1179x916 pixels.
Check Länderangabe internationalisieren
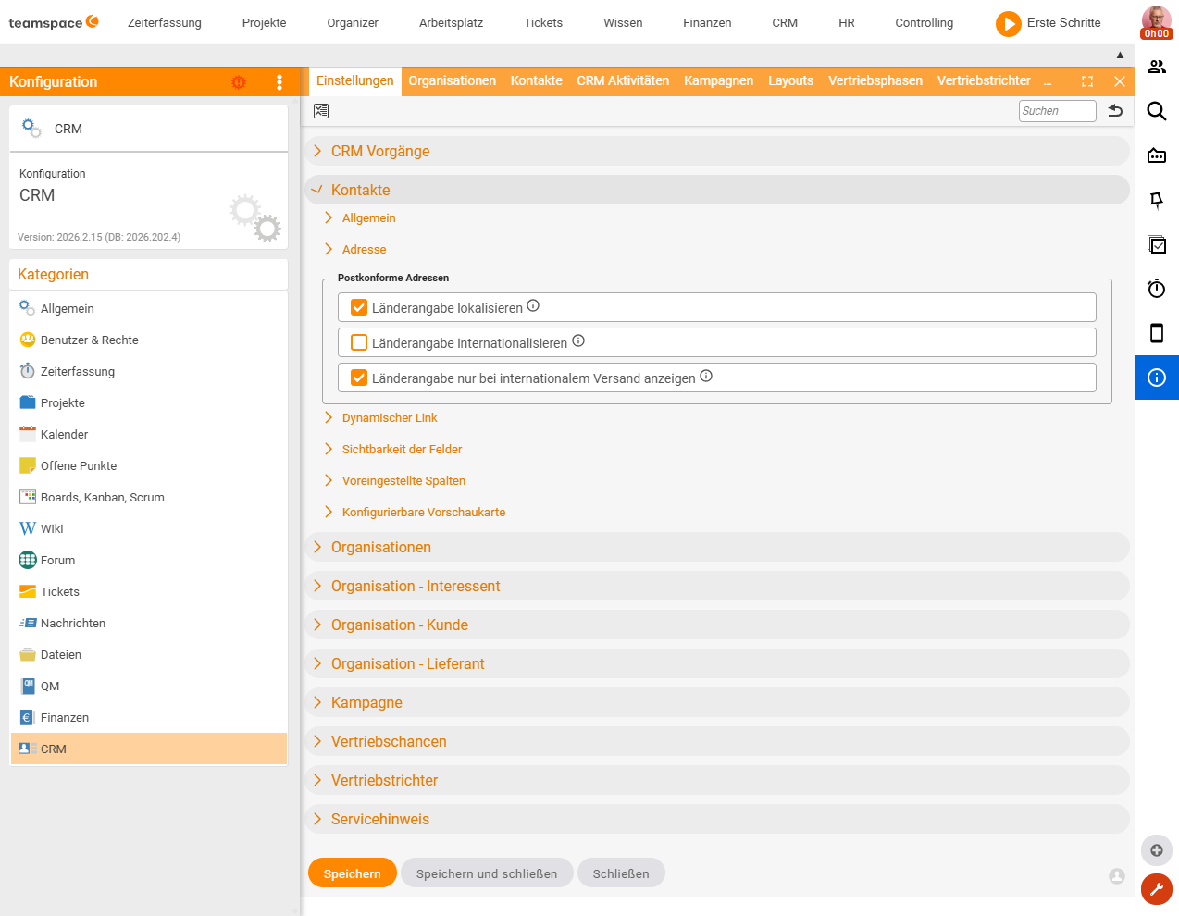point(359,342)
